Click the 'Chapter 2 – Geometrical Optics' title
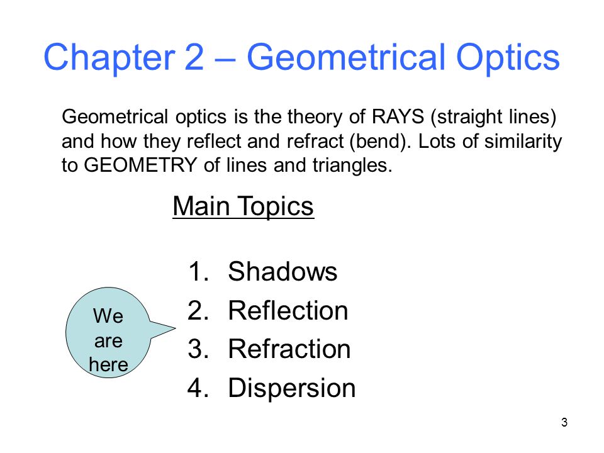 301,58
